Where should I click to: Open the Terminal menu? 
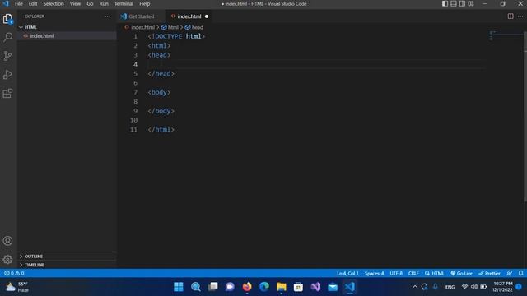pos(124,3)
